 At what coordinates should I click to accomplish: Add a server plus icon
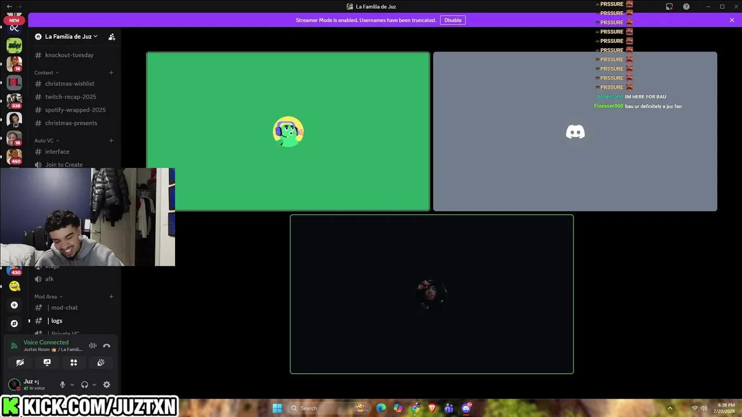[14, 305]
